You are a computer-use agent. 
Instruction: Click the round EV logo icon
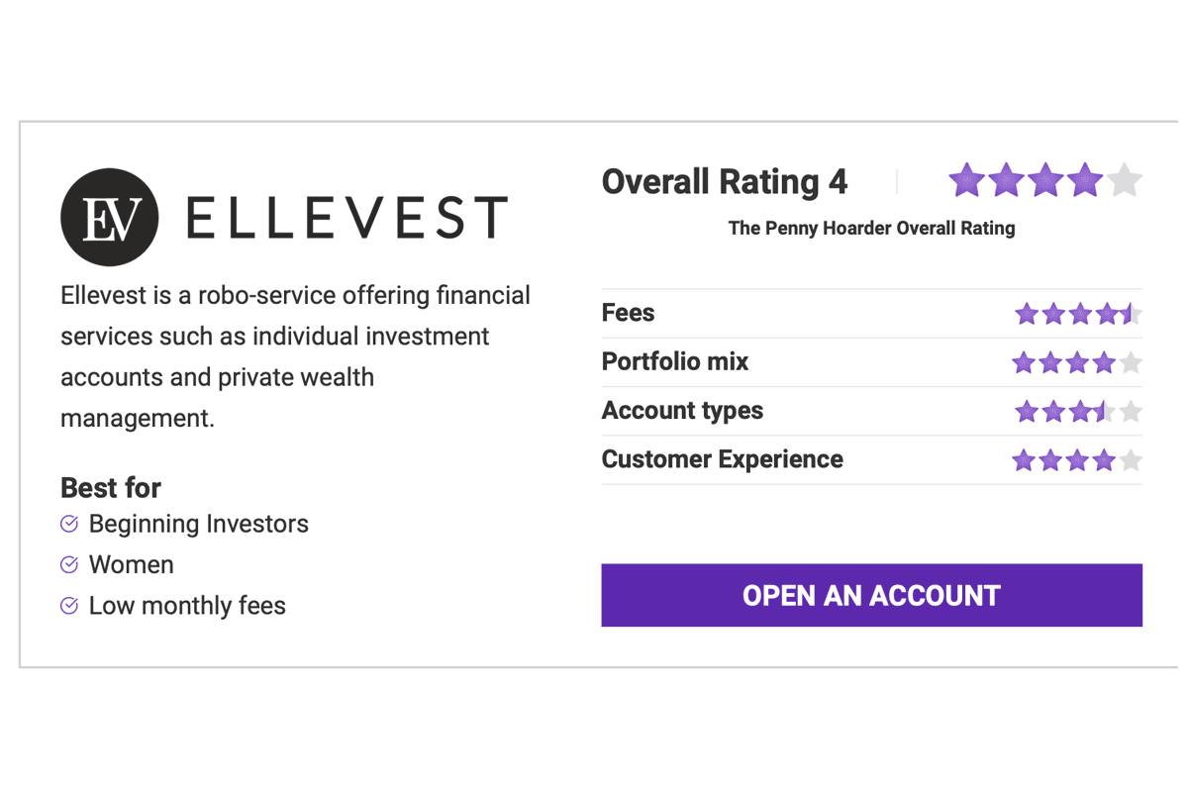pos(110,218)
